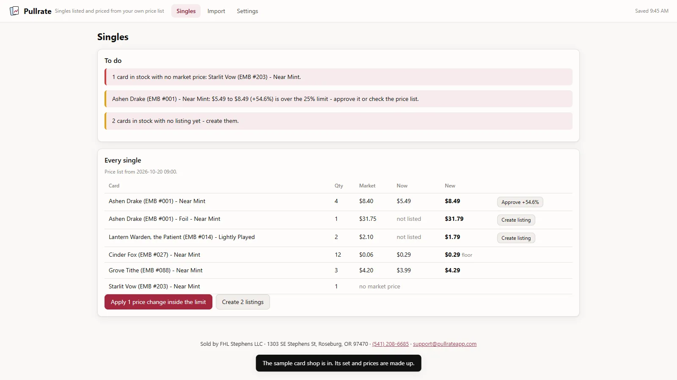Select the Starlit Vow no market price alert
Viewport: 677px width, 380px height.
[338, 77]
